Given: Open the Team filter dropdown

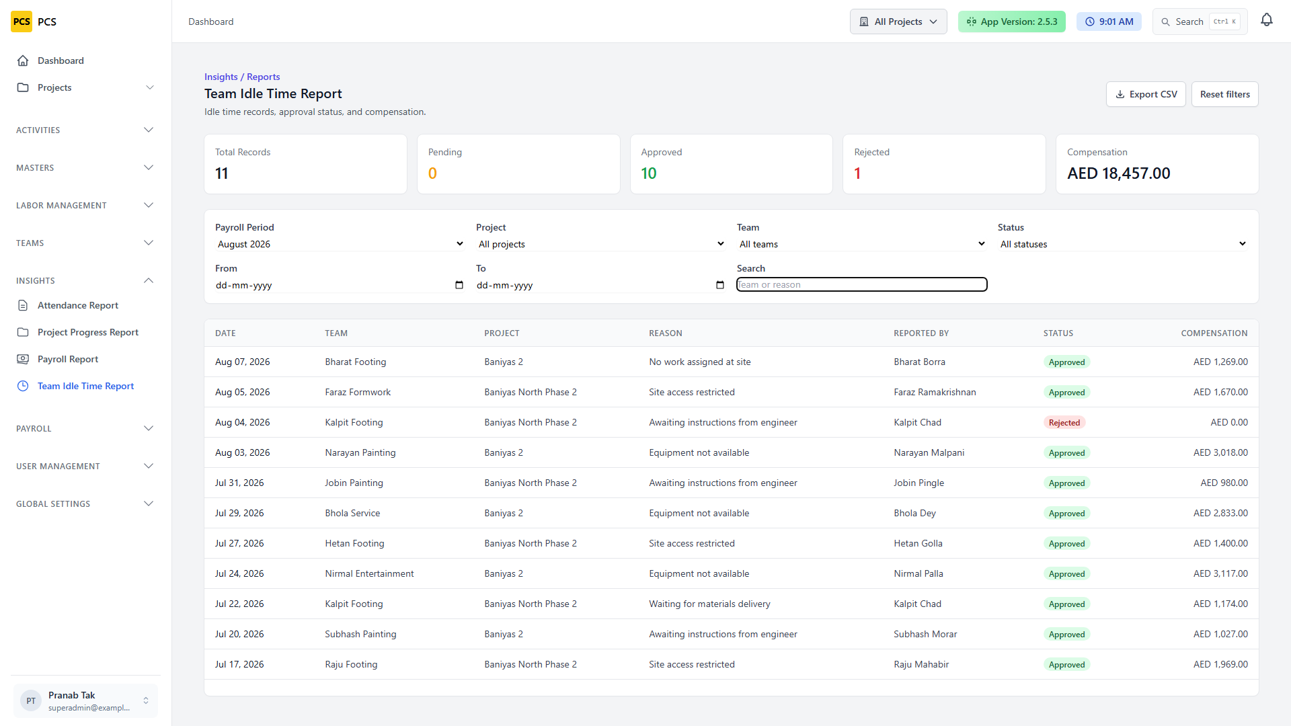Looking at the screenshot, I should (862, 244).
